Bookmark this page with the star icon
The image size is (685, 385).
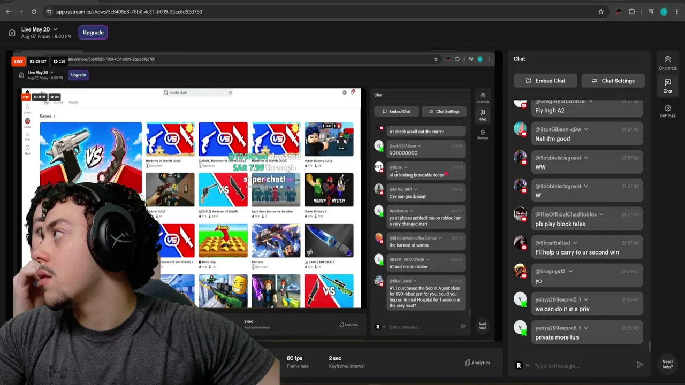click(x=601, y=12)
